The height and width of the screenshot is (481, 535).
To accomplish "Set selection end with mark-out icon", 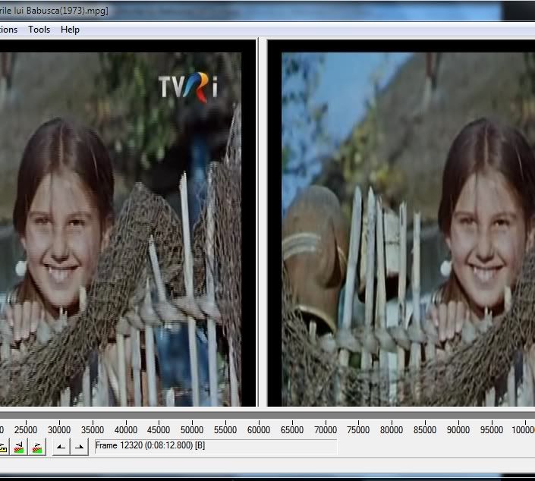I will [79, 446].
